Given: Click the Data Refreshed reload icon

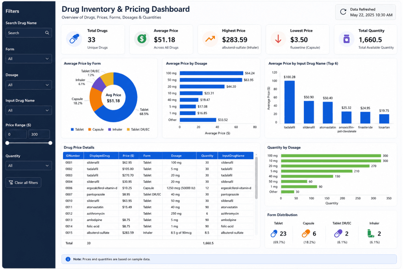Looking at the screenshot, I should [x=343, y=12].
